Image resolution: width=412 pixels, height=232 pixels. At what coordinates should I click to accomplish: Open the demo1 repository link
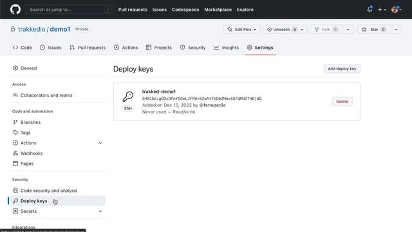[60, 29]
